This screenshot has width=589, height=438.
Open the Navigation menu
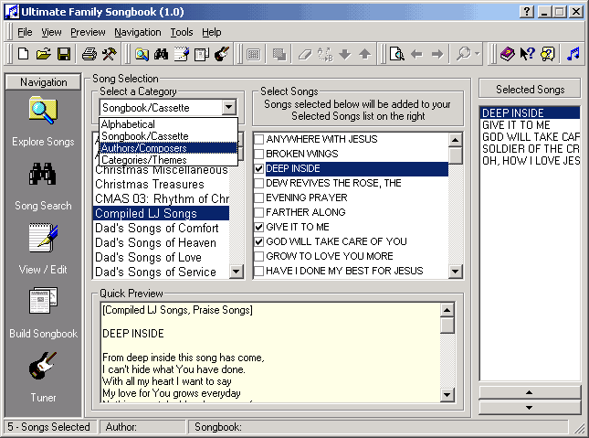pyautogui.click(x=138, y=32)
